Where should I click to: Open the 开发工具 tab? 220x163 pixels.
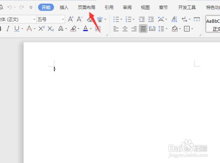pyautogui.click(x=187, y=7)
